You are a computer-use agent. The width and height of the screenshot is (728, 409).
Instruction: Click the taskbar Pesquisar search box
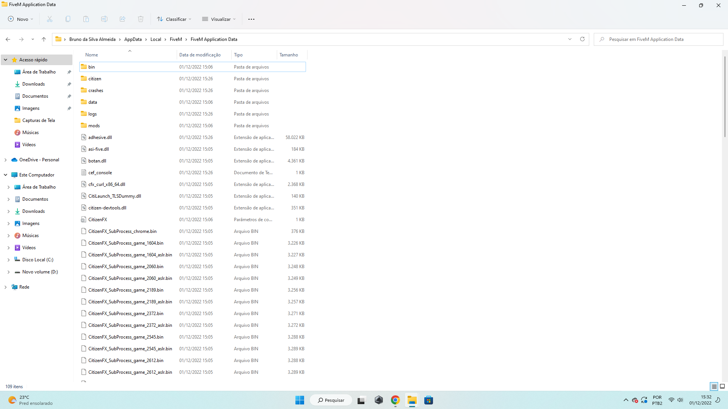[x=331, y=400]
